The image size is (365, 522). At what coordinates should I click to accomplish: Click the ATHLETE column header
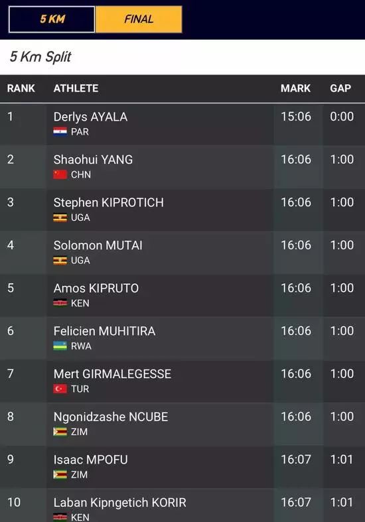(x=76, y=88)
